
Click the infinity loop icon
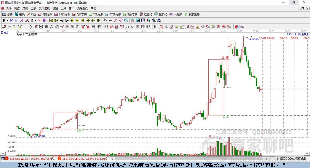(242, 27)
